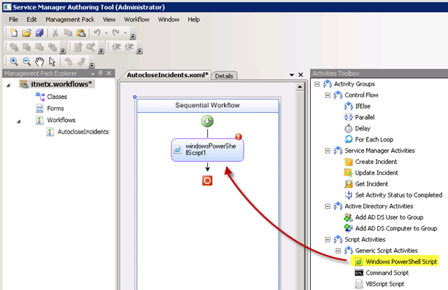Collapse the Activity Groups tree node

[318, 84]
